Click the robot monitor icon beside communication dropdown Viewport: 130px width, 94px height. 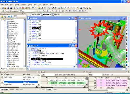pyautogui.click(x=3, y=11)
